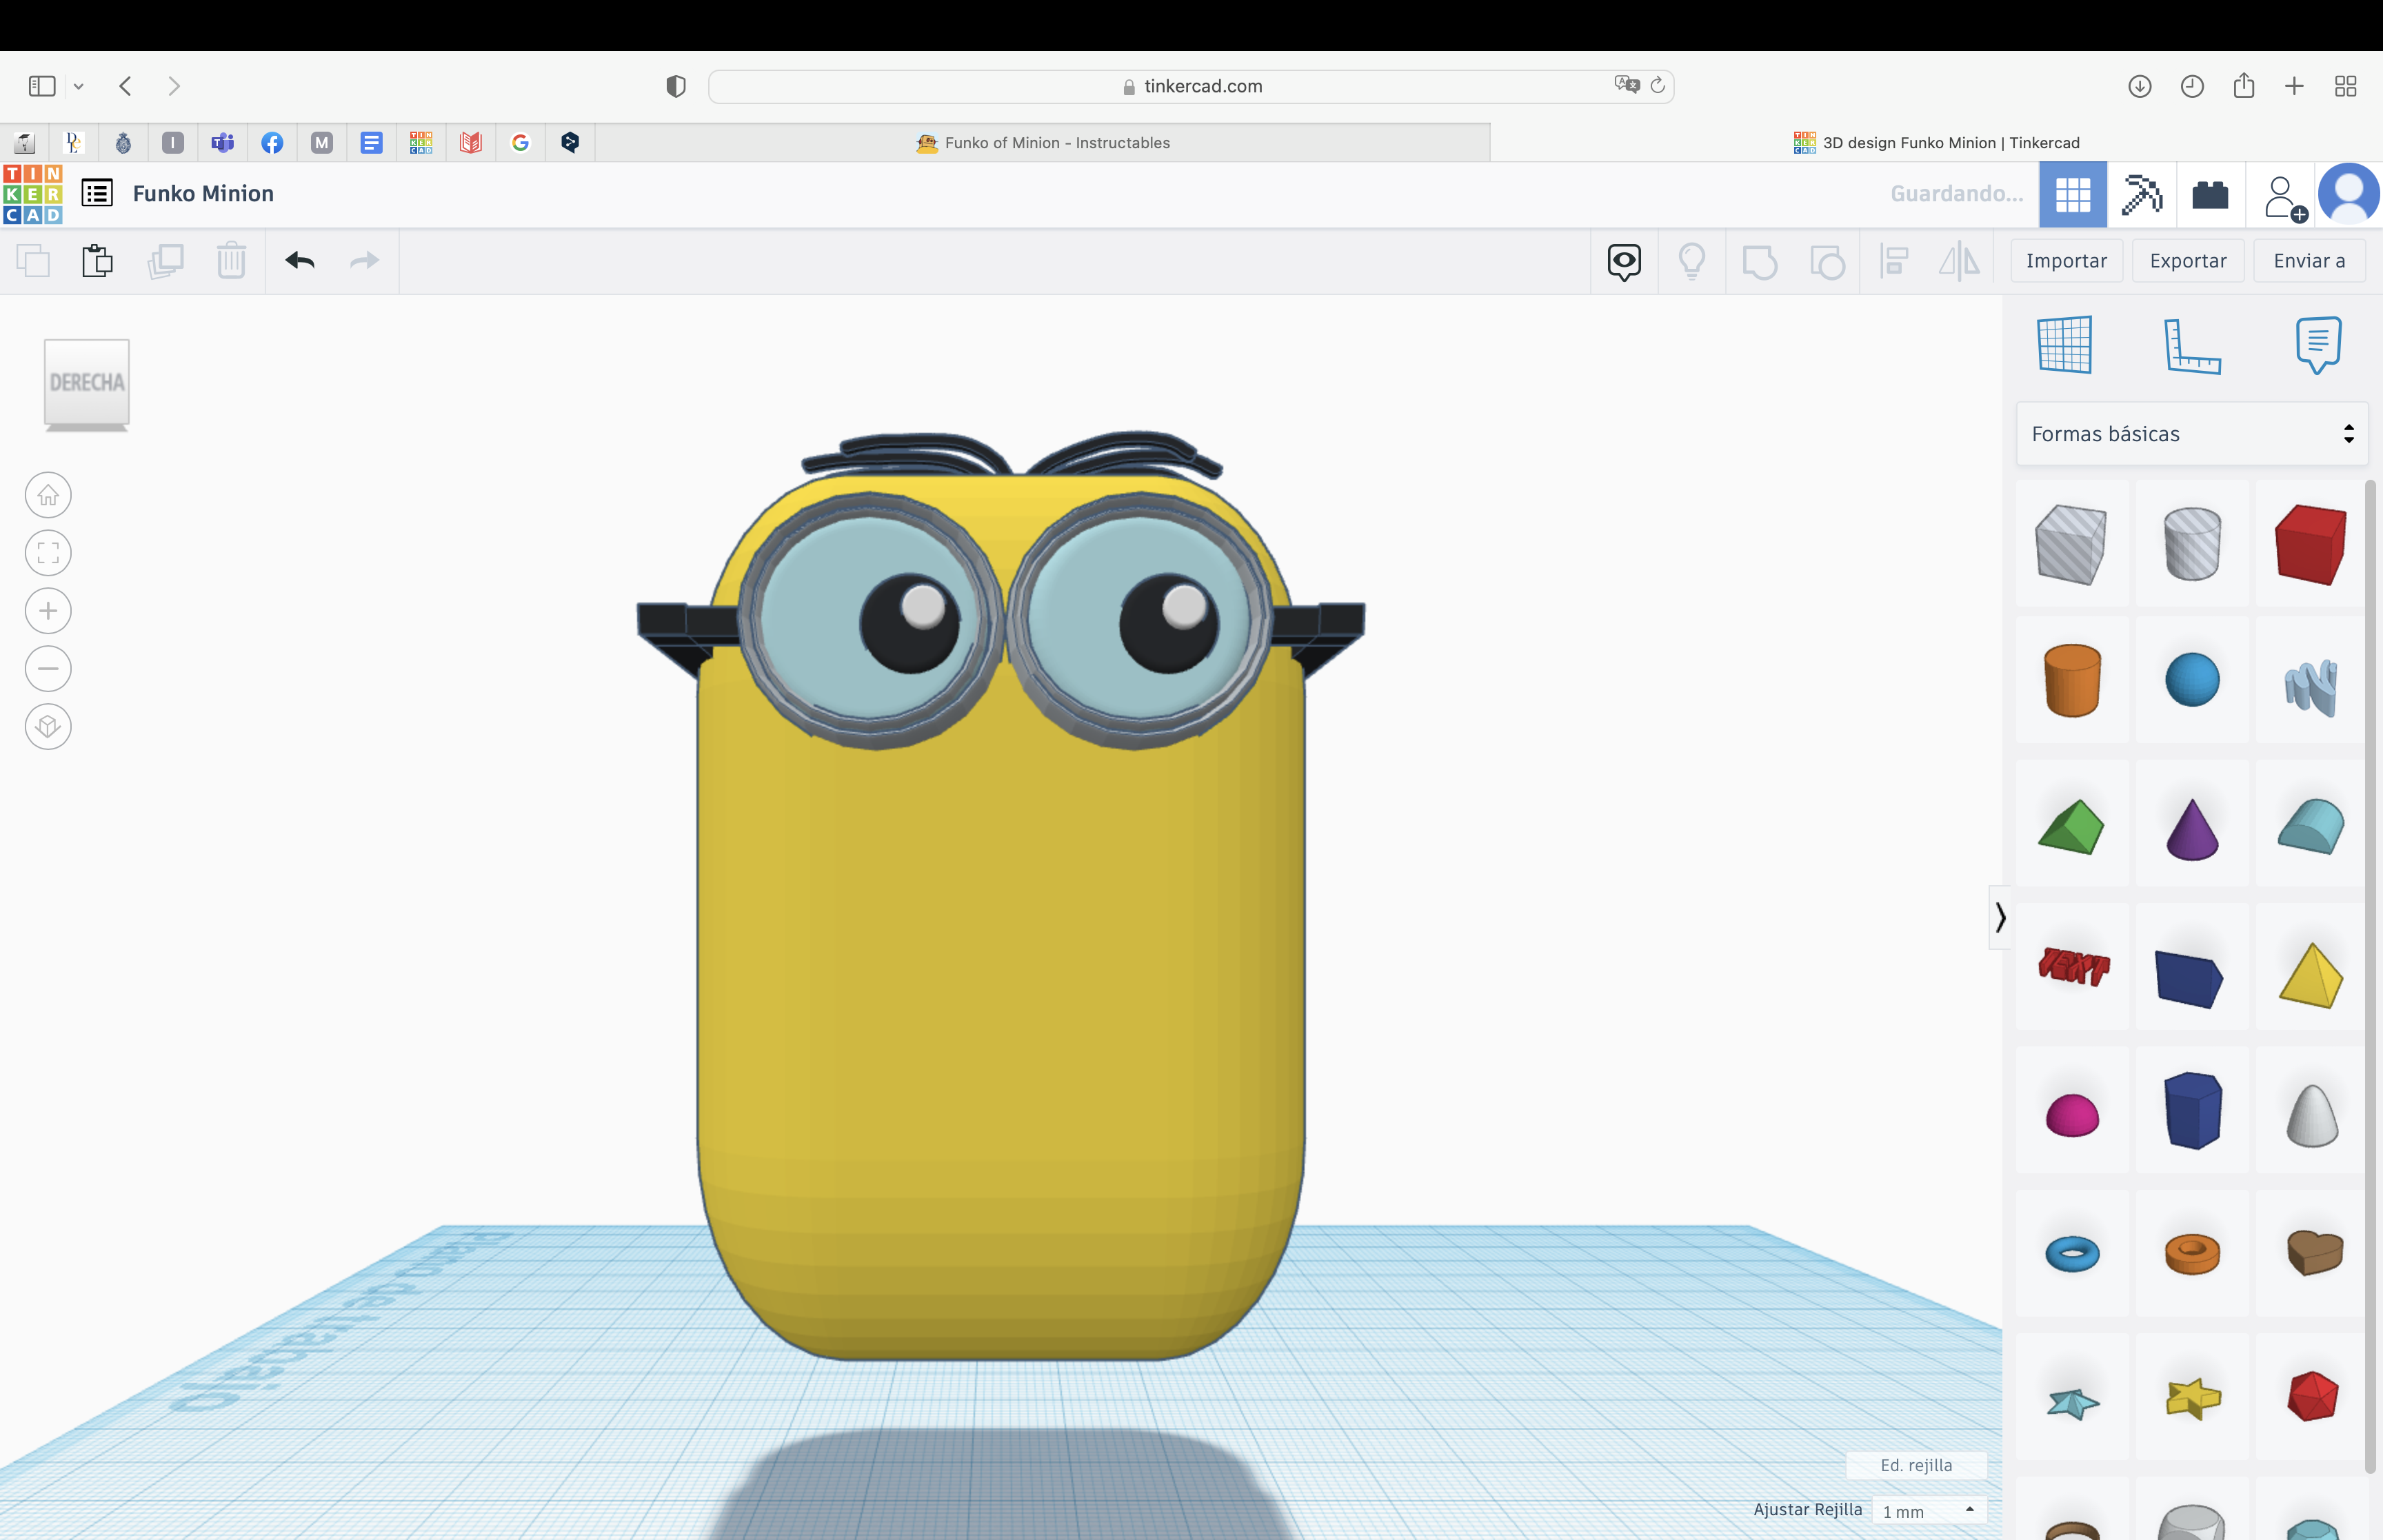Click the Show all lightbulb icon
The image size is (2383, 1540).
click(1692, 262)
